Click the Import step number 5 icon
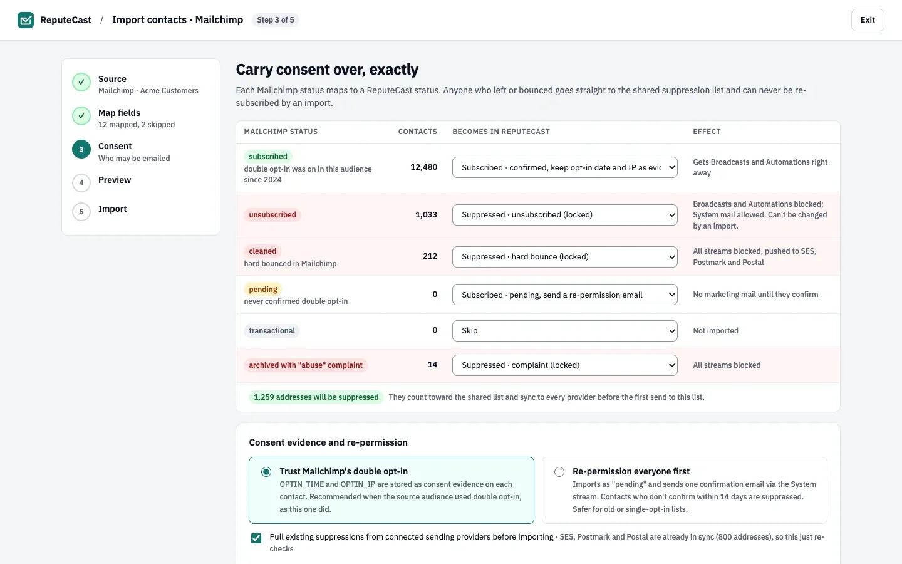The height and width of the screenshot is (564, 902). 81,212
